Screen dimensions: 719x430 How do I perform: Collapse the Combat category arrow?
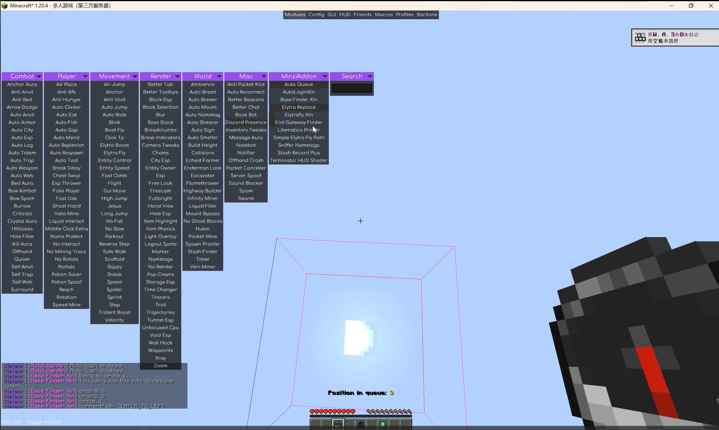[39, 76]
